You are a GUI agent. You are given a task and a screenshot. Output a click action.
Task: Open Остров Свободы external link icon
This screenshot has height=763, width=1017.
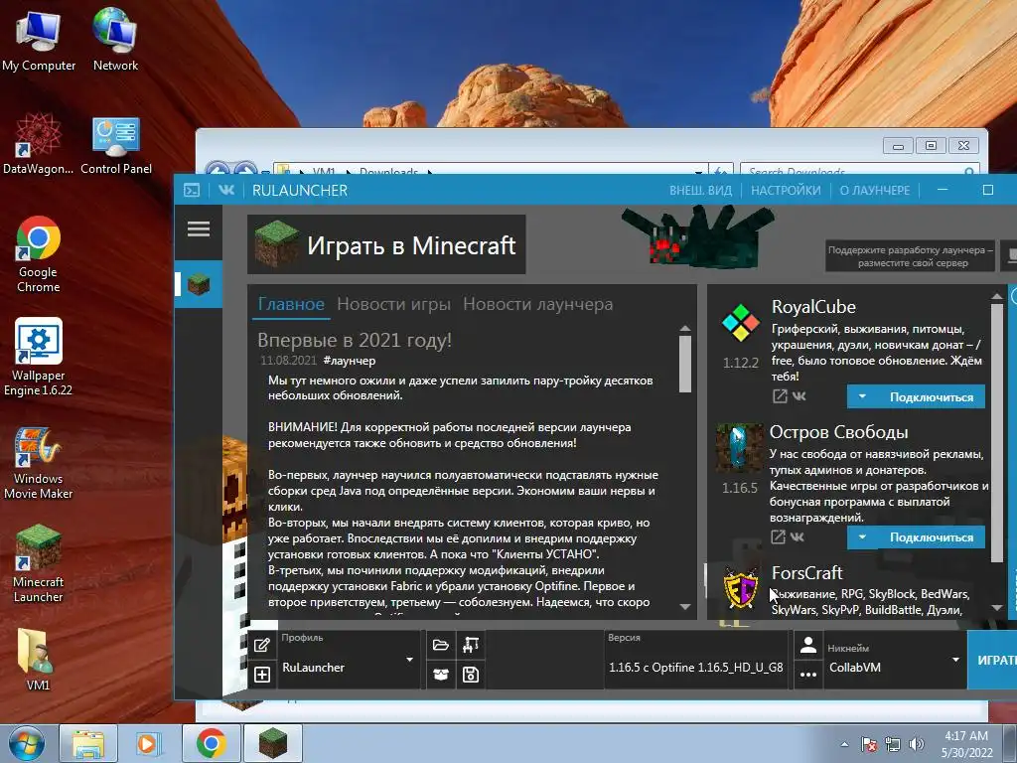click(x=778, y=536)
